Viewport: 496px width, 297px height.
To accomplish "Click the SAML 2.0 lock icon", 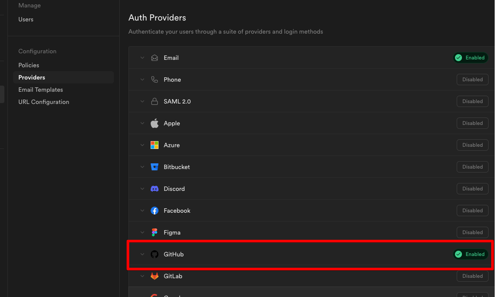I will (x=155, y=101).
